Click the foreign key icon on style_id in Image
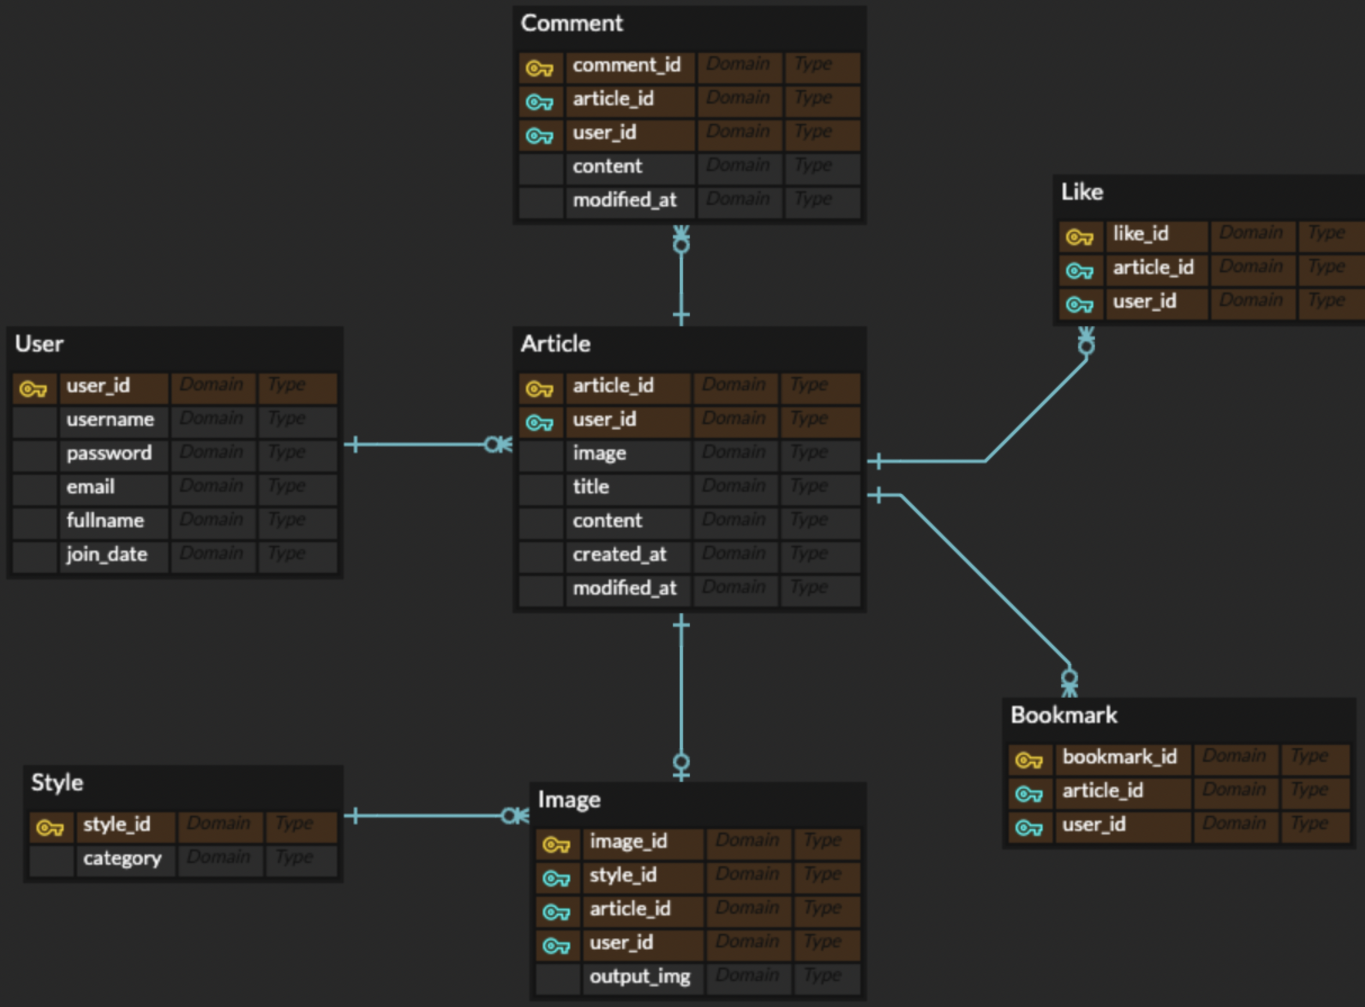 (556, 878)
